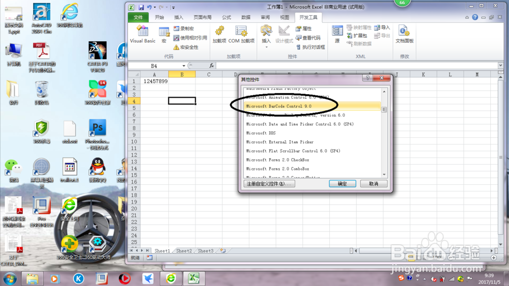Minimize the ribbon with the caret
Image resolution: width=509 pixels, height=286 pixels.
pyautogui.click(x=467, y=17)
